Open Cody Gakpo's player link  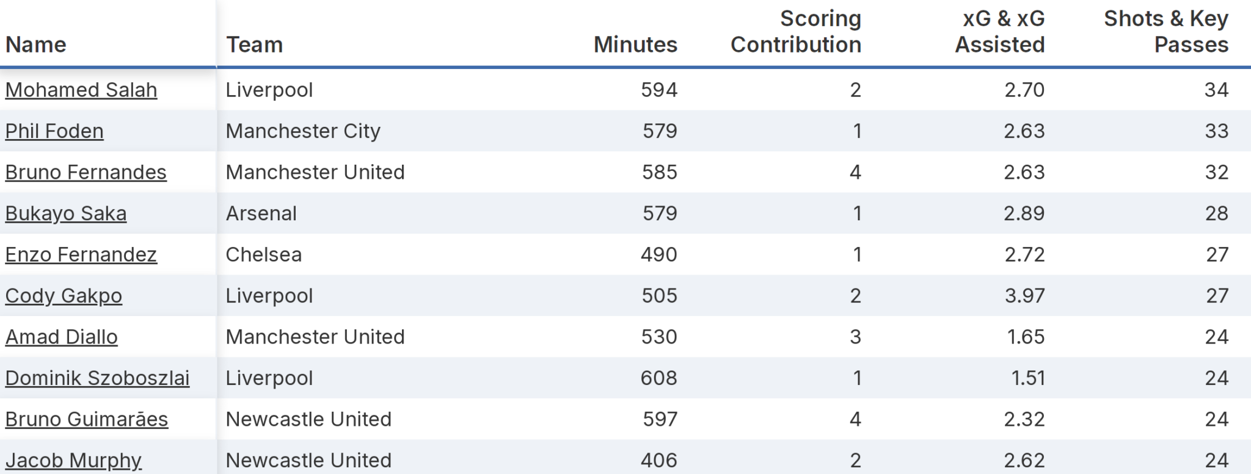64,296
